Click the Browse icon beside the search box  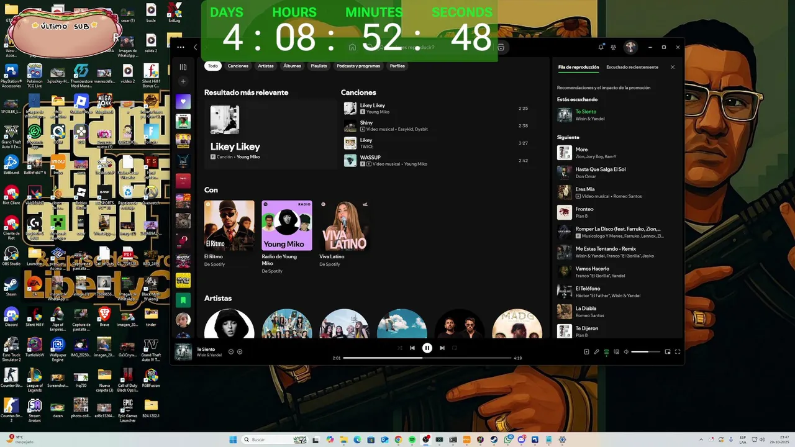pos(501,47)
